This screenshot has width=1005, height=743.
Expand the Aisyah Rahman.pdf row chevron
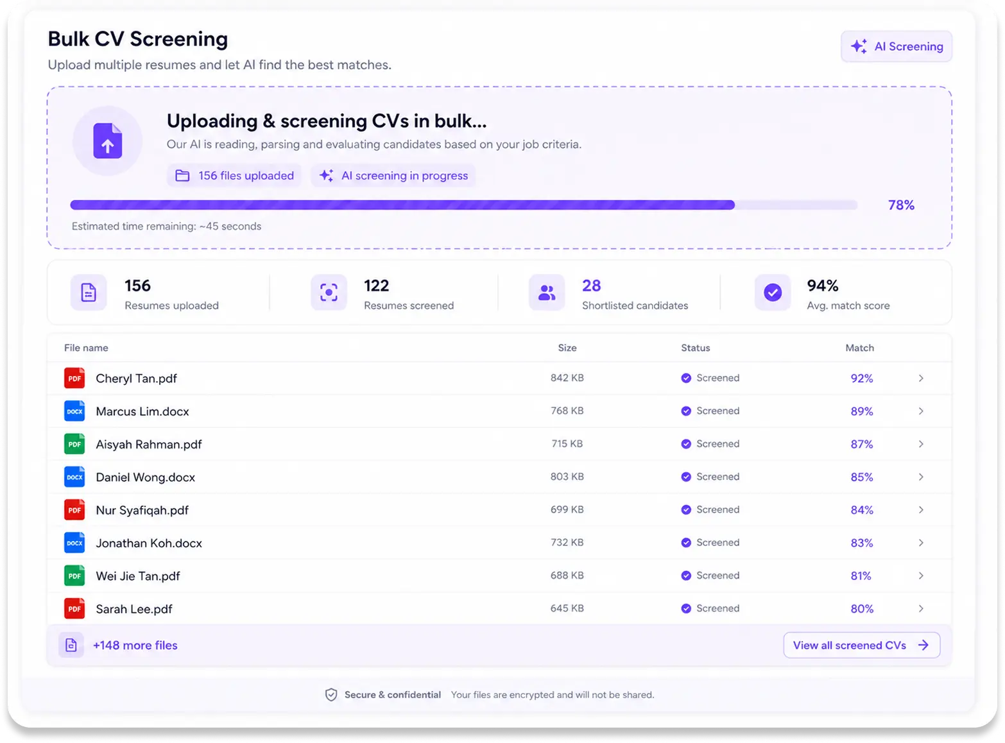click(921, 444)
